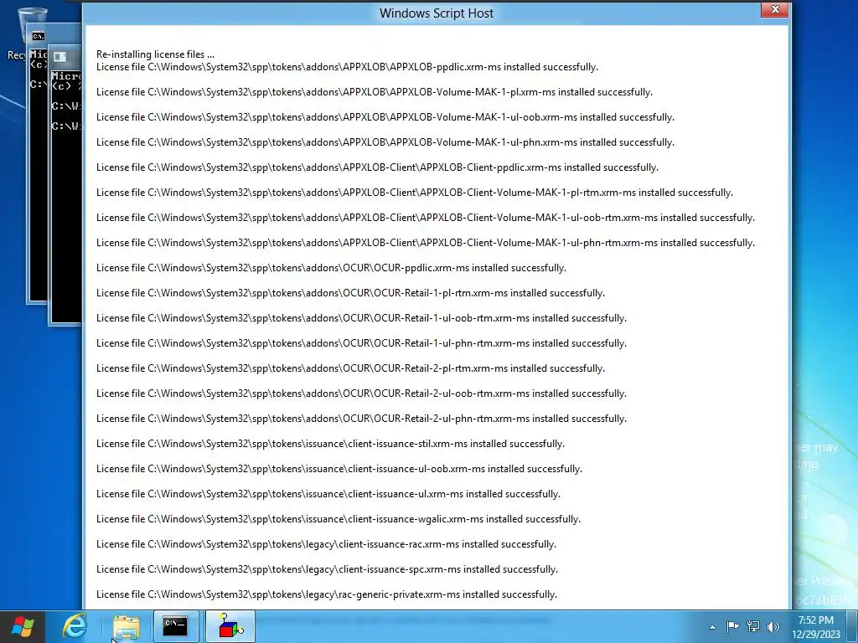Click the Windows Script Host title bar
This screenshot has height=643, width=858.
[436, 13]
